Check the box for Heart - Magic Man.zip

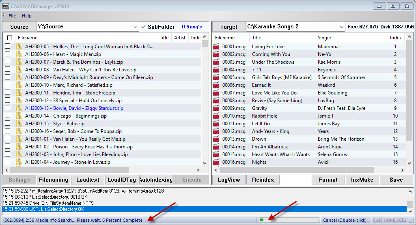click(8, 54)
